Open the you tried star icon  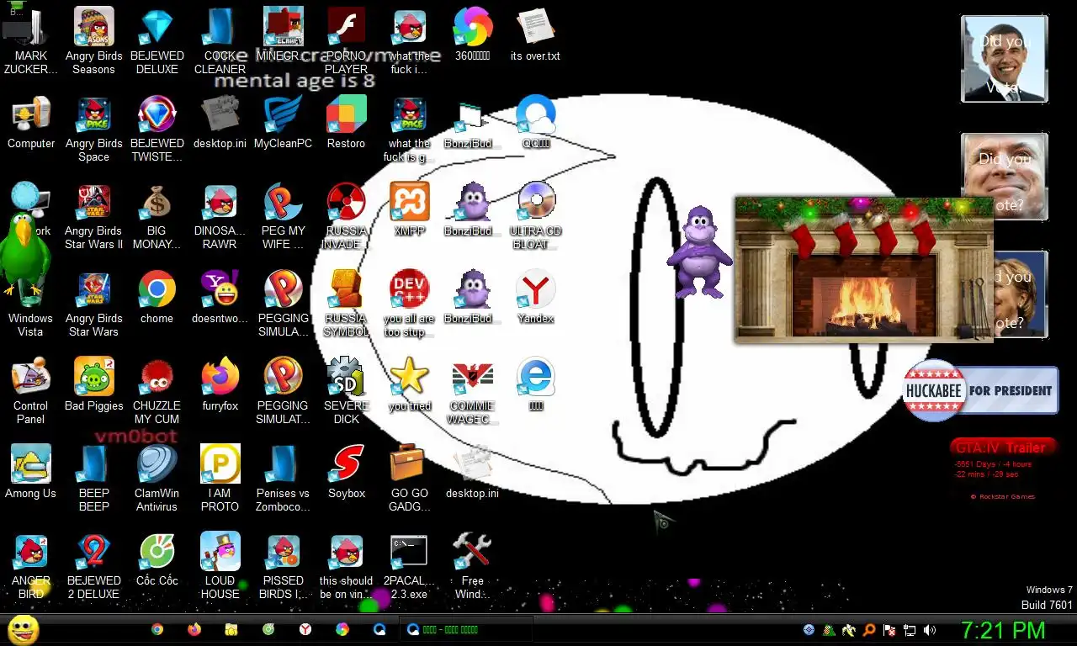coord(409,385)
